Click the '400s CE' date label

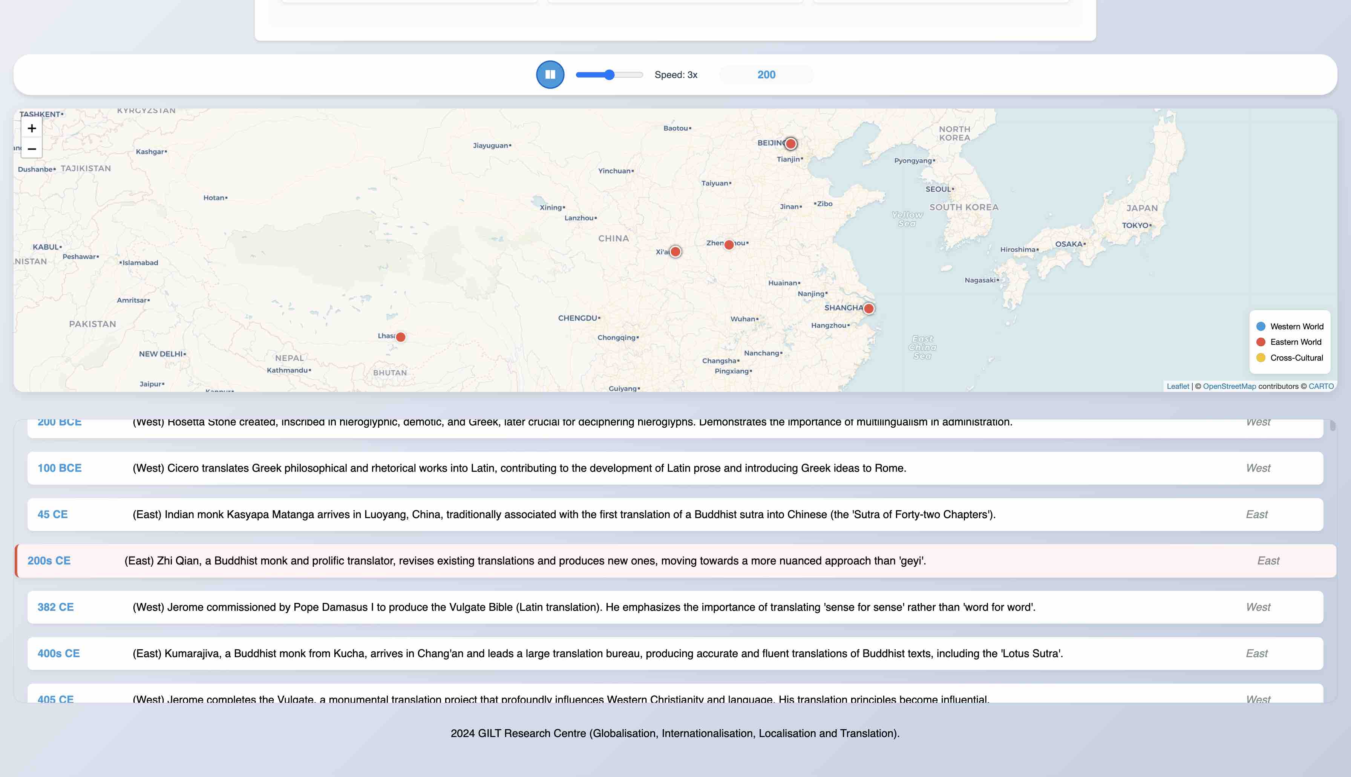coord(58,654)
